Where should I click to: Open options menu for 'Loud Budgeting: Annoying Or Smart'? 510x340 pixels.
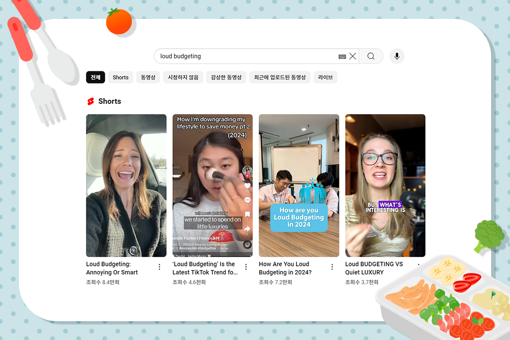(x=160, y=267)
